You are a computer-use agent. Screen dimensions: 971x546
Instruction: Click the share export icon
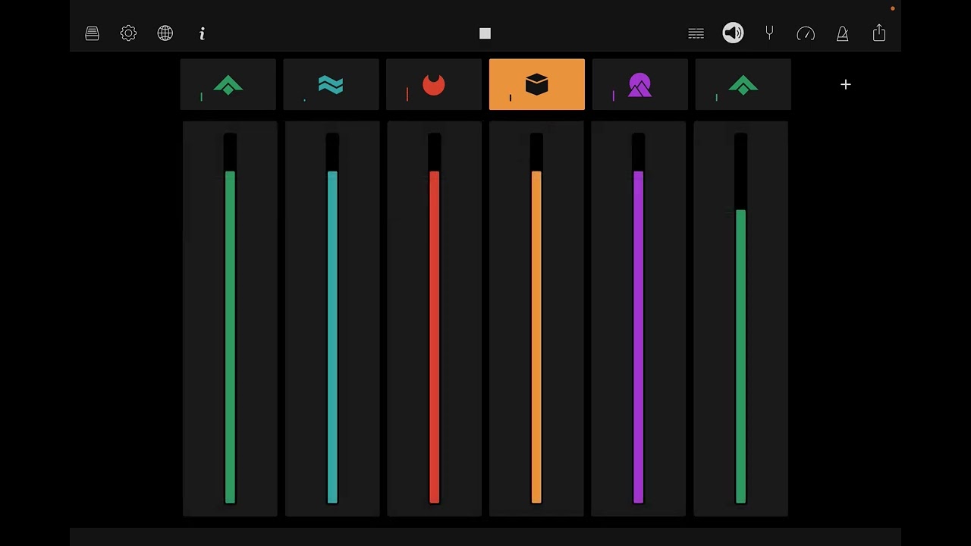(x=879, y=33)
